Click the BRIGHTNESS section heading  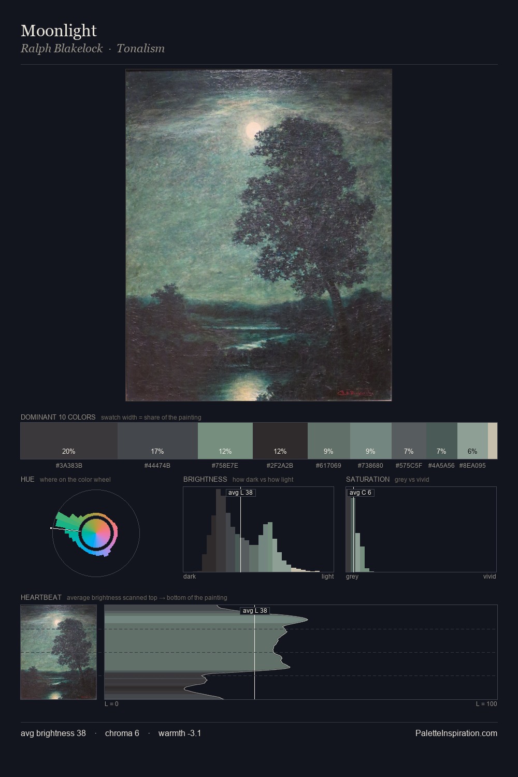point(205,480)
